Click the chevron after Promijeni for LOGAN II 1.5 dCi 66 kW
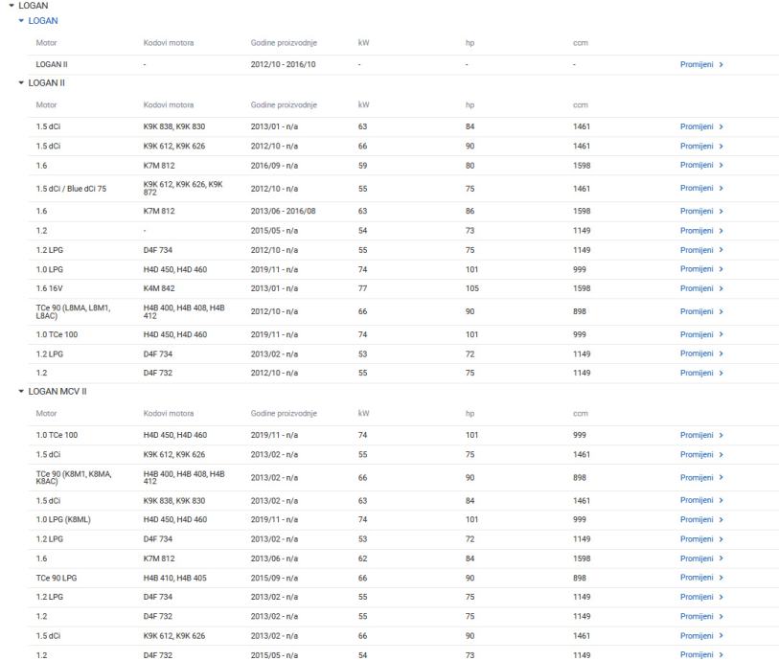The height and width of the screenshot is (661, 779). click(721, 146)
